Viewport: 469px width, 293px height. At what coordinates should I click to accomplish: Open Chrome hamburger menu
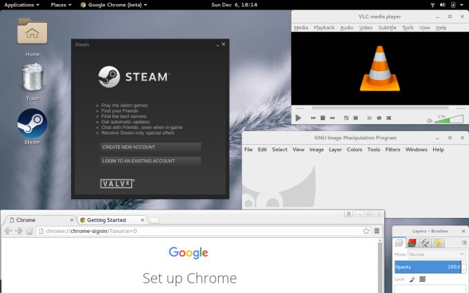click(x=377, y=231)
